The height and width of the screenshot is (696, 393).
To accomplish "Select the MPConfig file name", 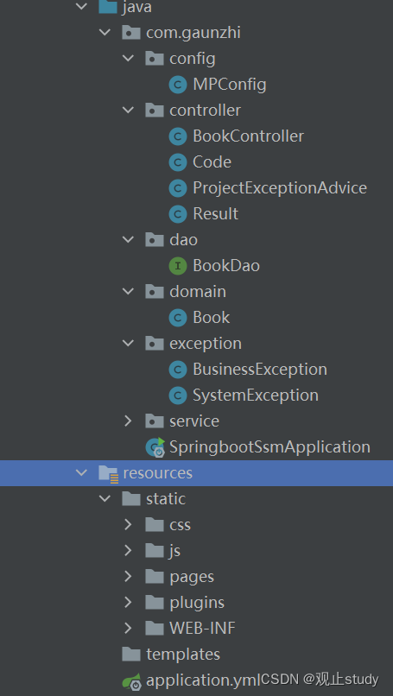I will (230, 85).
